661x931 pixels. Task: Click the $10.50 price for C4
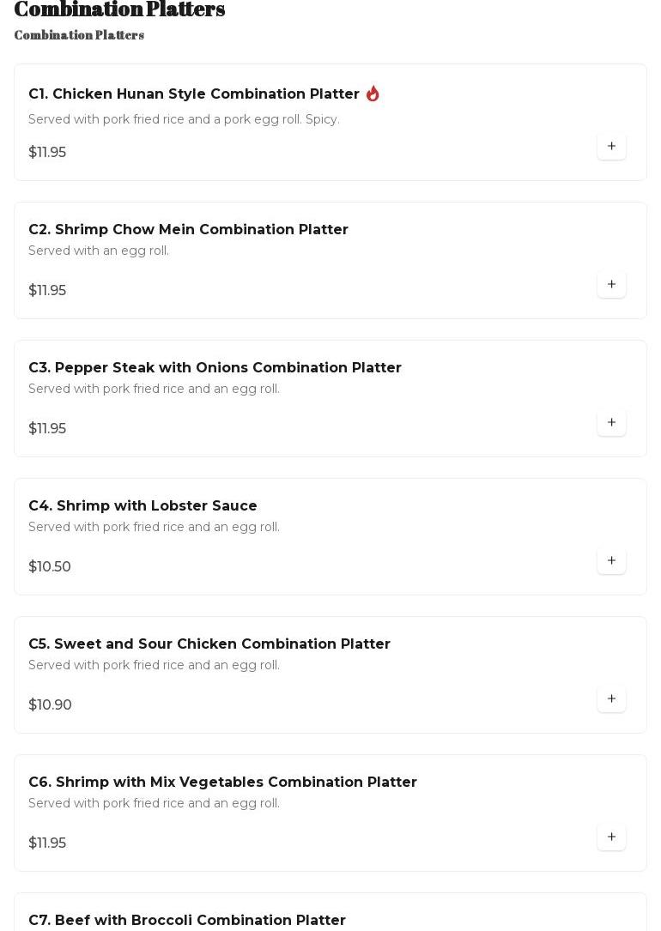click(x=50, y=566)
